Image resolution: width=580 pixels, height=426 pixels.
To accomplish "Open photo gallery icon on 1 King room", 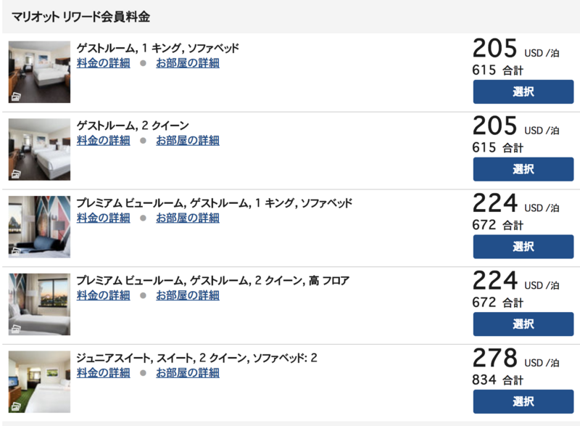I will 16,97.
